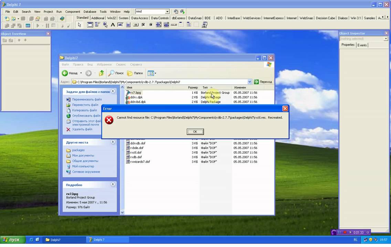Open the Project menu in Delphi
Image resolution: width=391 pixels, height=247 pixels.
pyautogui.click(x=48, y=12)
